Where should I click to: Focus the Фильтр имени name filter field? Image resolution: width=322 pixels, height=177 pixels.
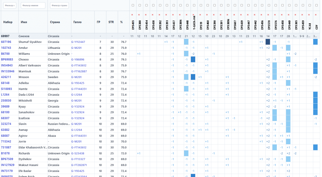point(33,5)
